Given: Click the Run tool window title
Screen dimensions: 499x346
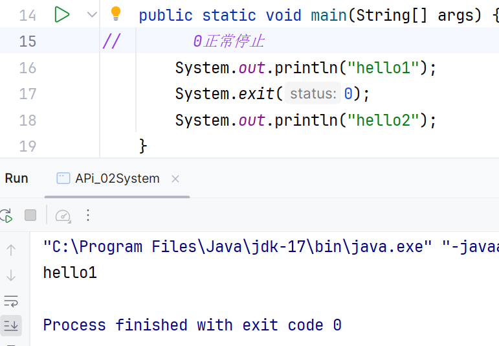Looking at the screenshot, I should (17, 178).
